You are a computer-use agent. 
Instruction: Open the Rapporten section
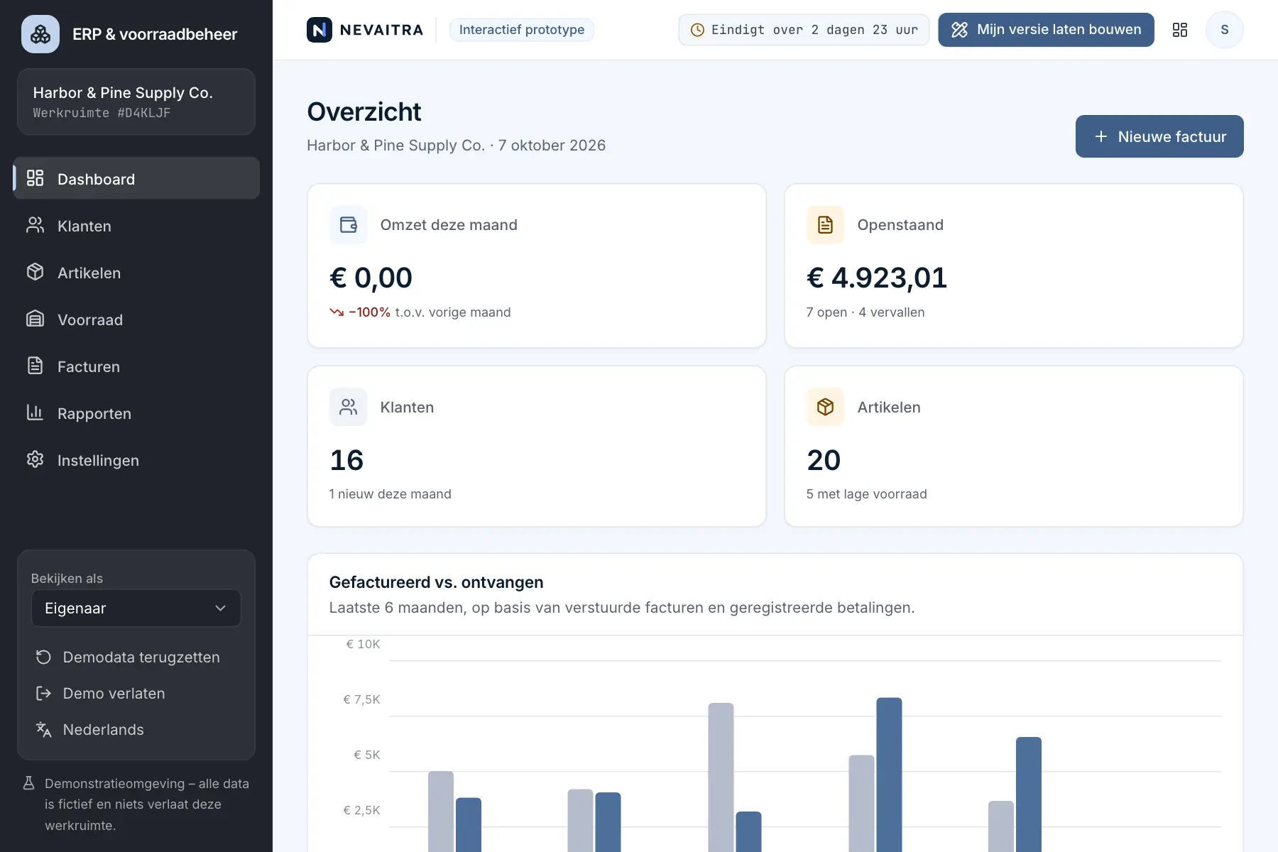pyautogui.click(x=136, y=413)
